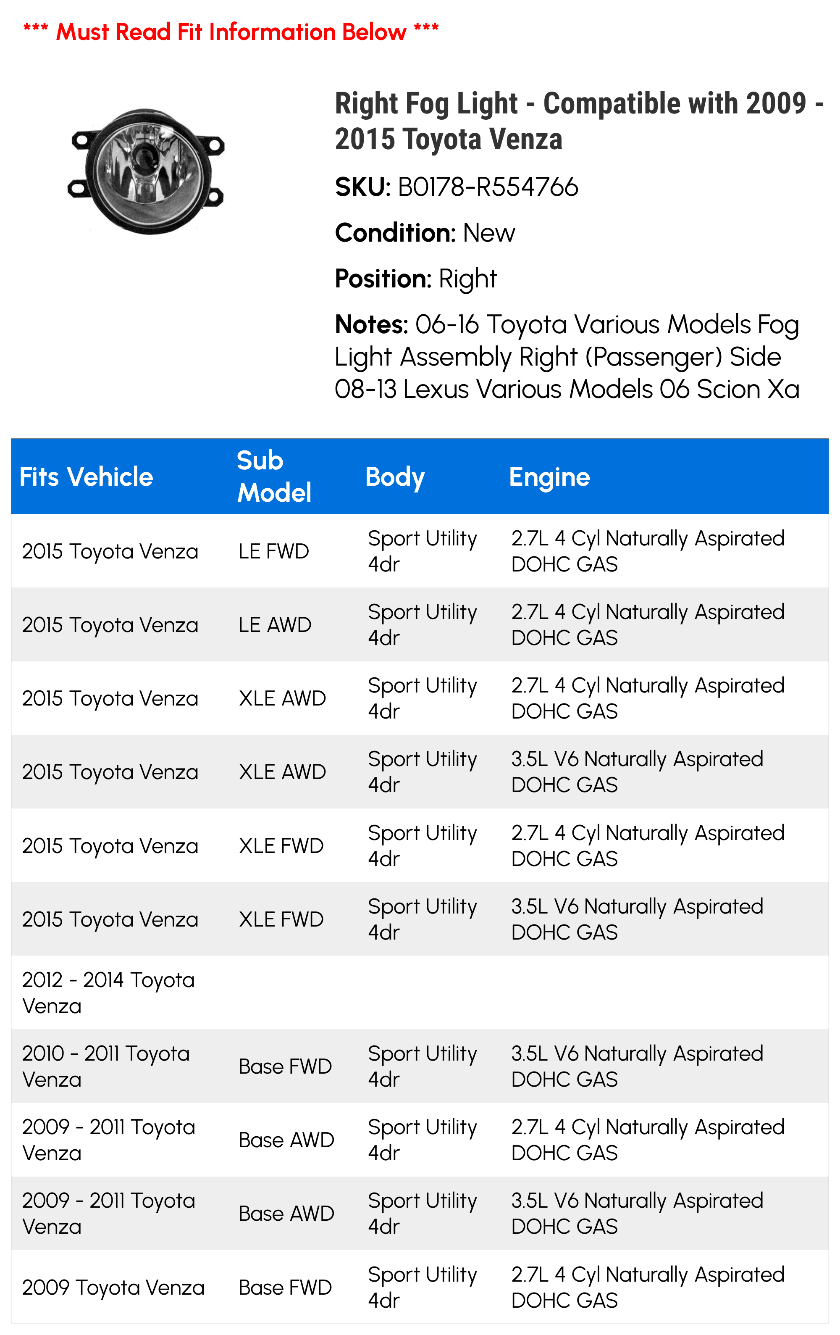840x1335 pixels.
Task: Click the Sub Model column header
Action: (x=274, y=476)
